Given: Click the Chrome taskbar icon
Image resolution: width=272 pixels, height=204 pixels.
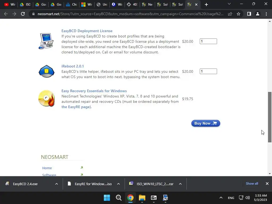Looking at the screenshot, I should (x=130, y=198).
